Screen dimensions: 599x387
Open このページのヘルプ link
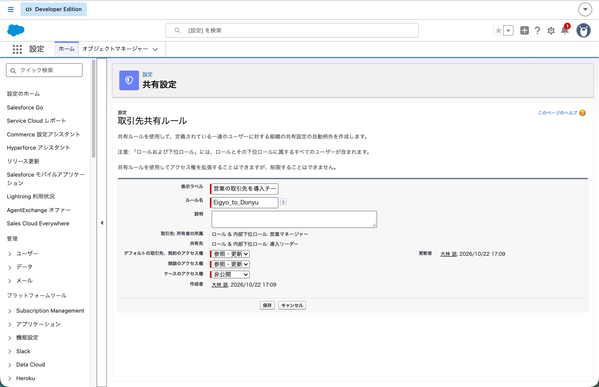pyautogui.click(x=558, y=113)
